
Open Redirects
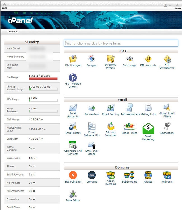click(x=167, y=175)
